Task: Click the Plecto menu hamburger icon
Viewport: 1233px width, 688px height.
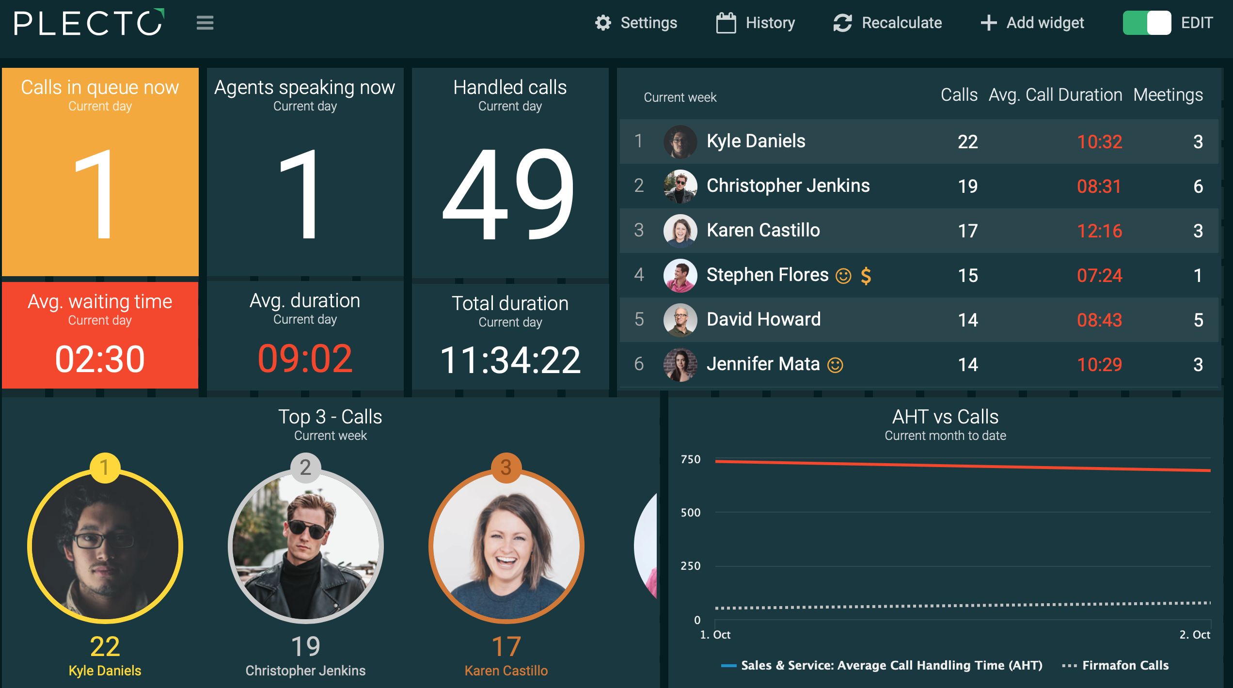Action: [x=205, y=23]
